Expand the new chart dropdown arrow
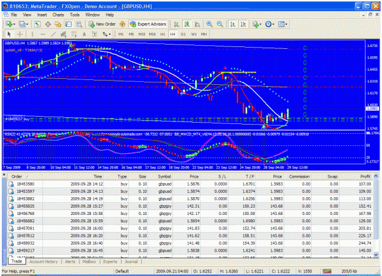 (x=15, y=24)
